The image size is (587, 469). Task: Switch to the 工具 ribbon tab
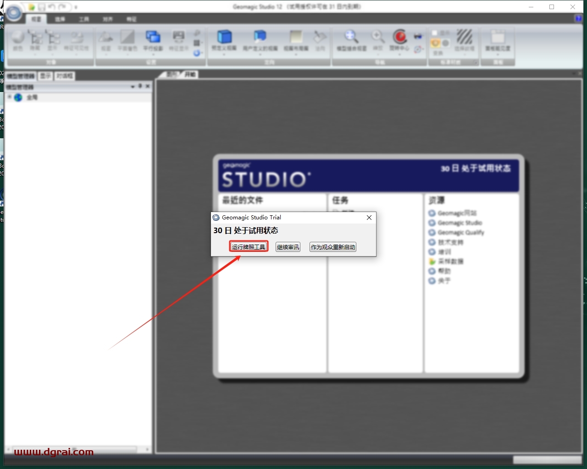[x=84, y=19]
